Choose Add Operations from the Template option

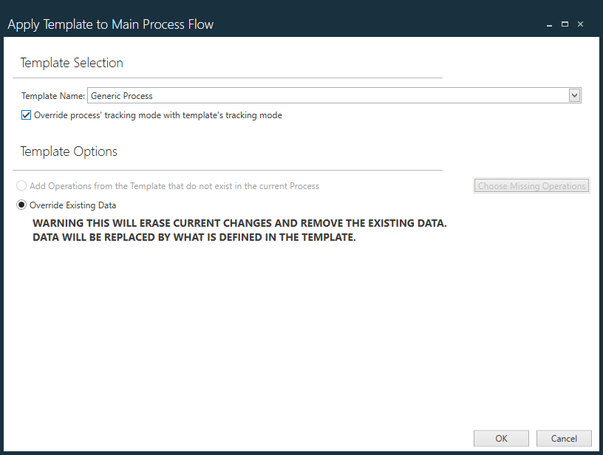click(x=21, y=185)
